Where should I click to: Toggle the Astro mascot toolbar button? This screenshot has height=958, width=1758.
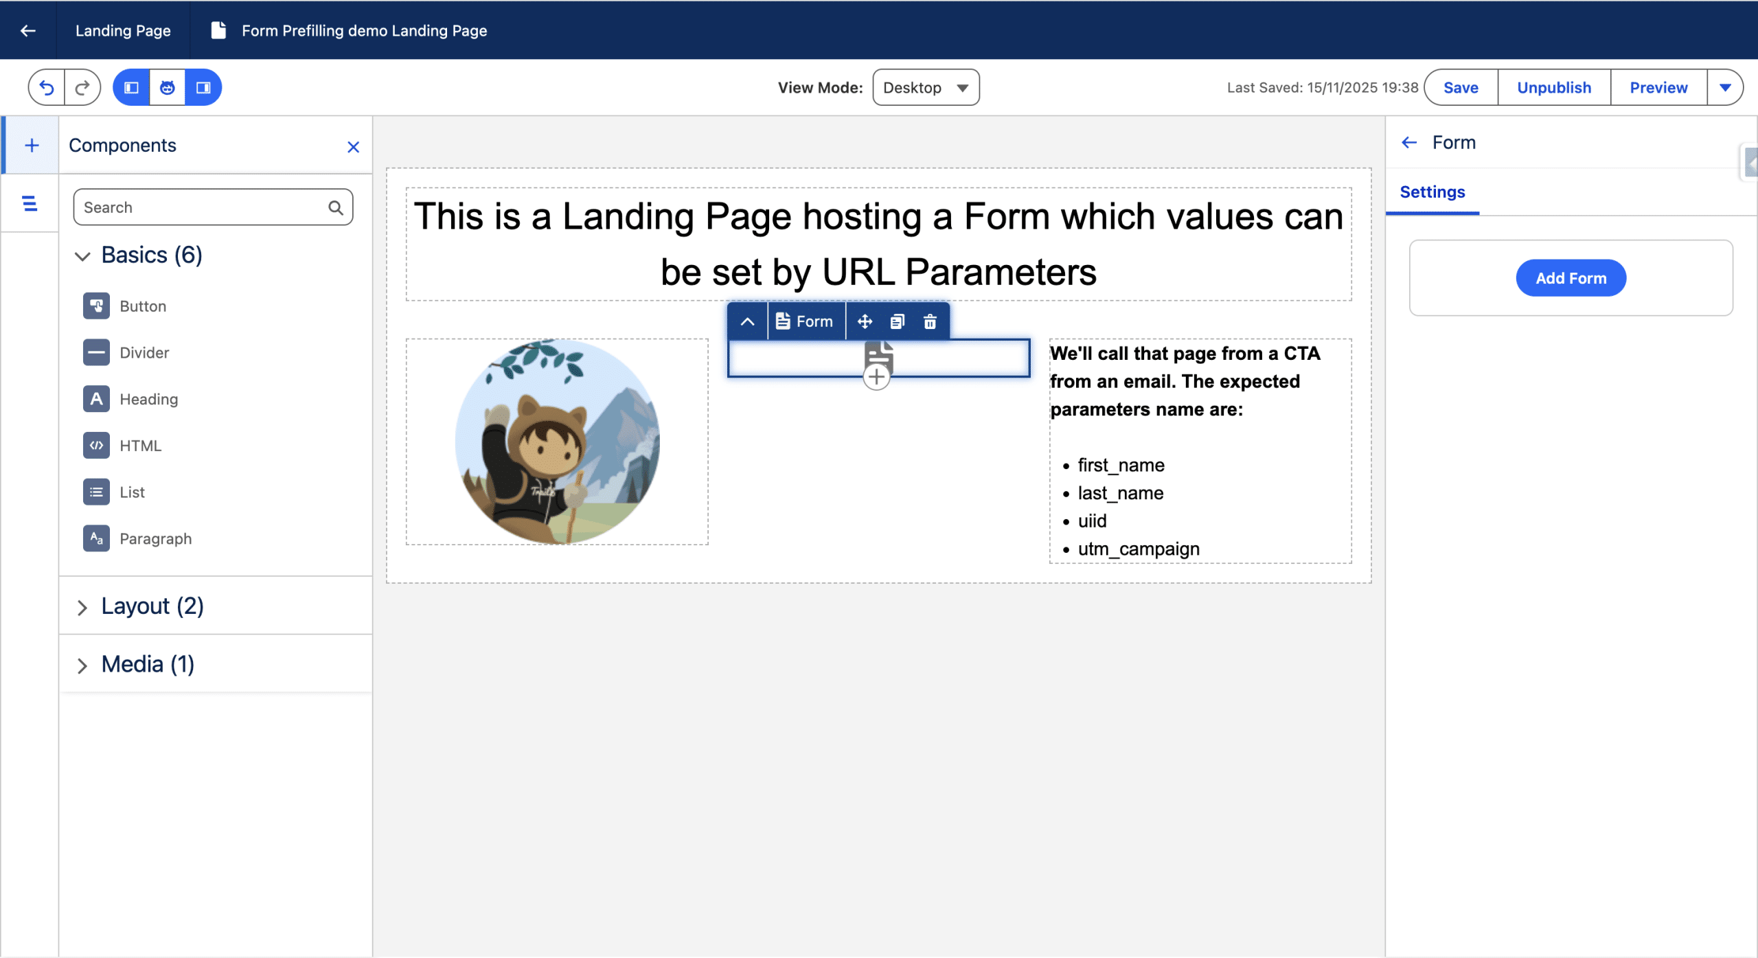coord(167,87)
